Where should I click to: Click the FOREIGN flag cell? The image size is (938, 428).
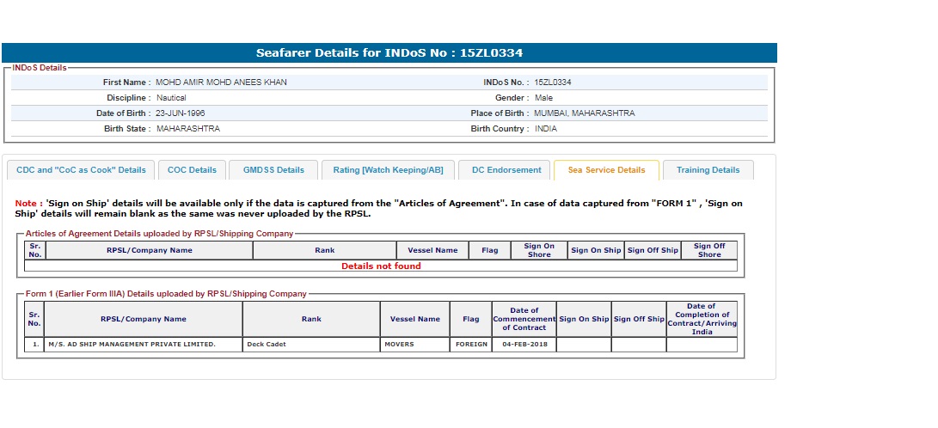(471, 345)
